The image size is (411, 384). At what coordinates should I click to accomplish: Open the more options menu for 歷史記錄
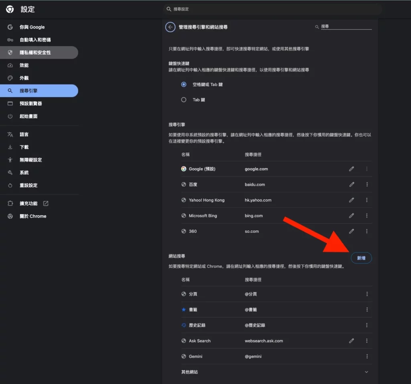(x=367, y=325)
